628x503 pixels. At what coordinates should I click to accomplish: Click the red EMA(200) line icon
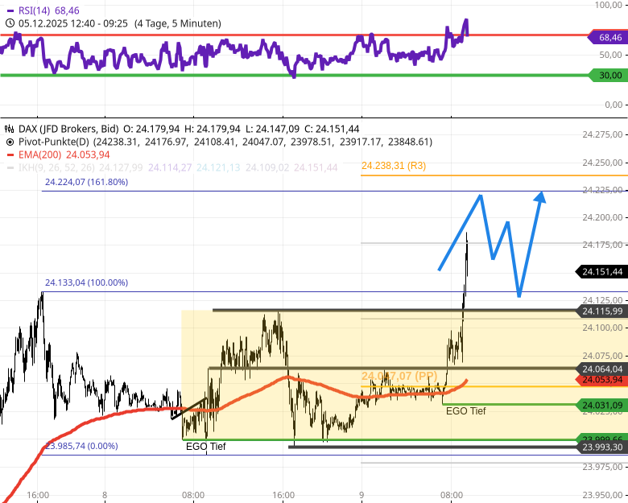[x=9, y=155]
